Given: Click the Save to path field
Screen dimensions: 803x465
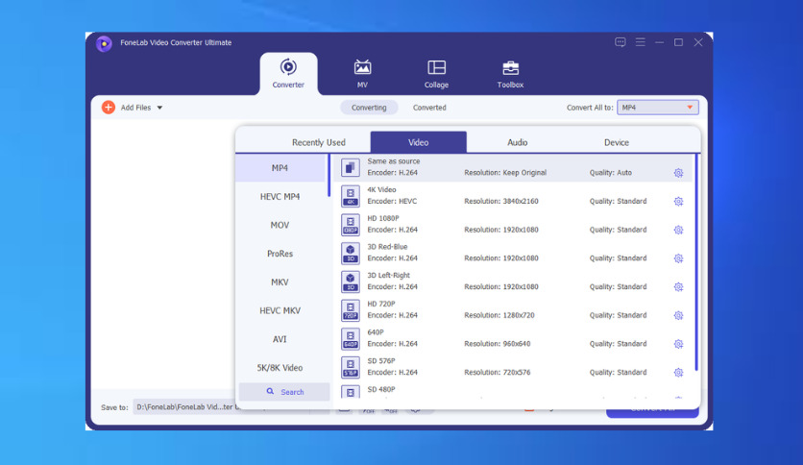Looking at the screenshot, I should tap(186, 407).
